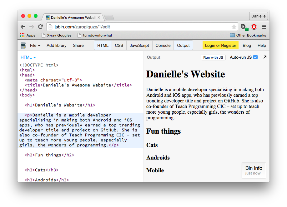
Task: Toggle the Output panel tab
Action: pos(183,45)
